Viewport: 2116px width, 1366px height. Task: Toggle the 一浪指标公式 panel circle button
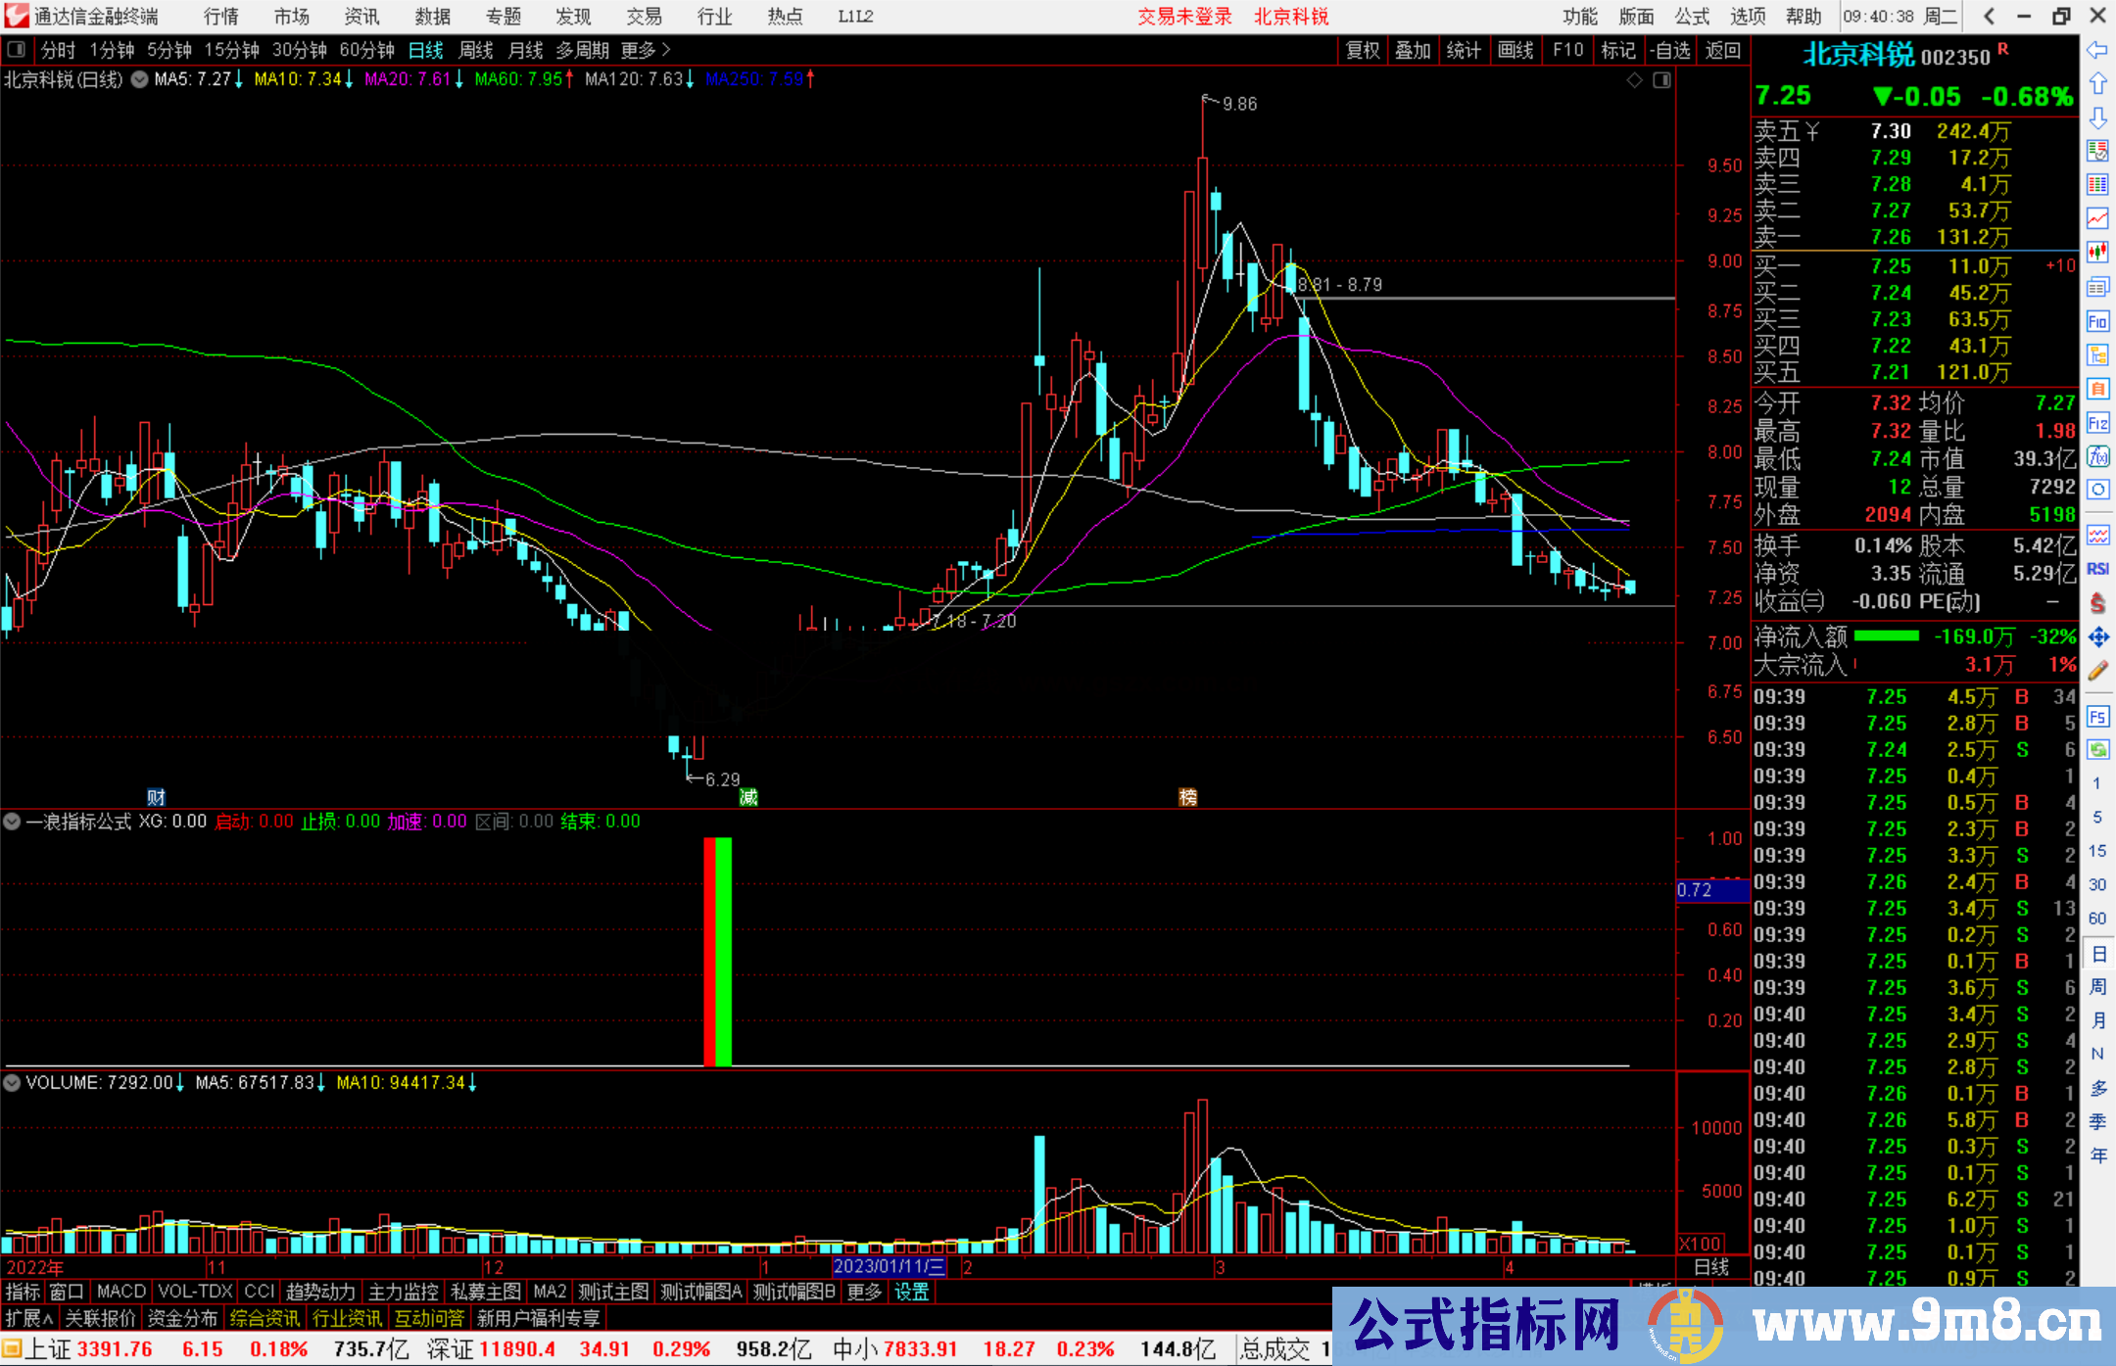click(12, 822)
